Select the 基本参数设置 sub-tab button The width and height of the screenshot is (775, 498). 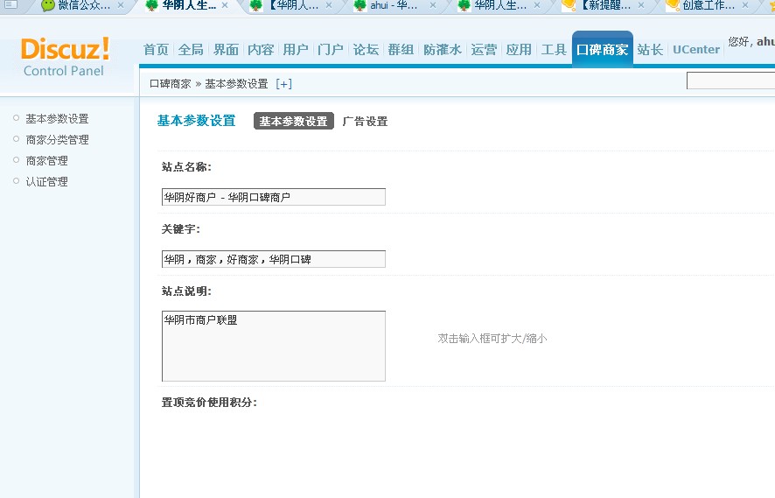coord(294,121)
